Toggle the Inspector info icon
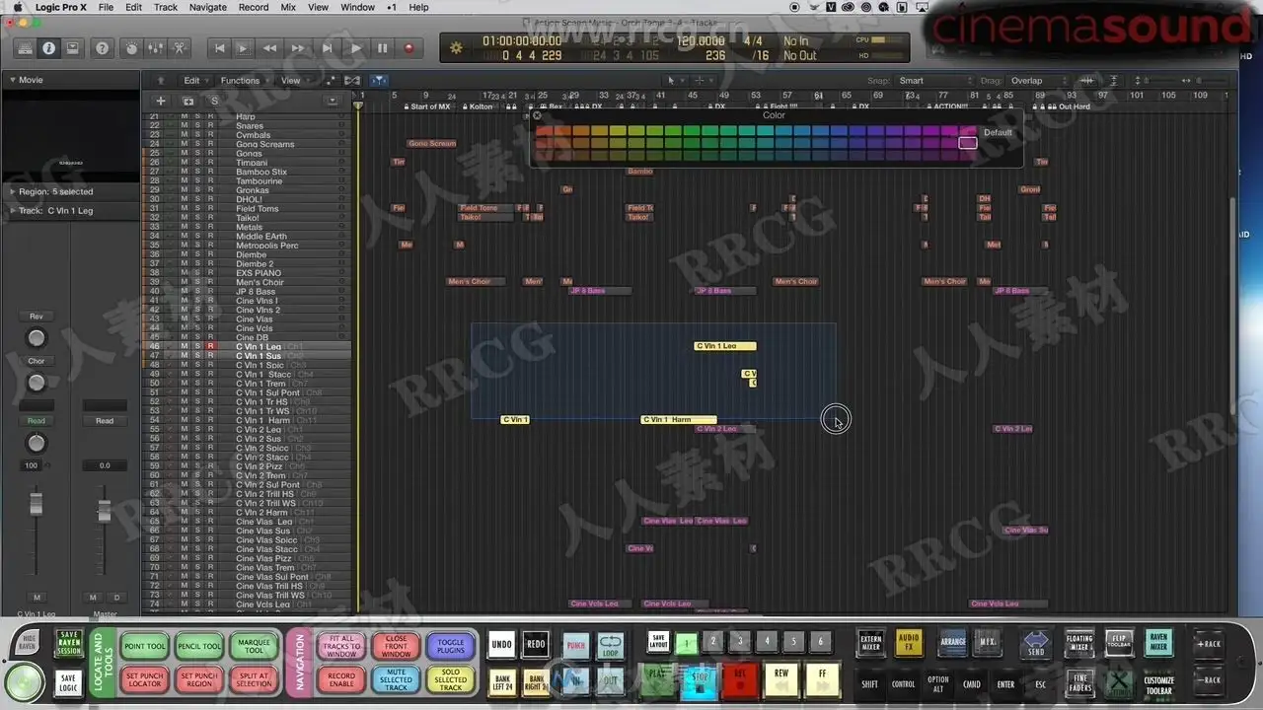 tap(47, 48)
